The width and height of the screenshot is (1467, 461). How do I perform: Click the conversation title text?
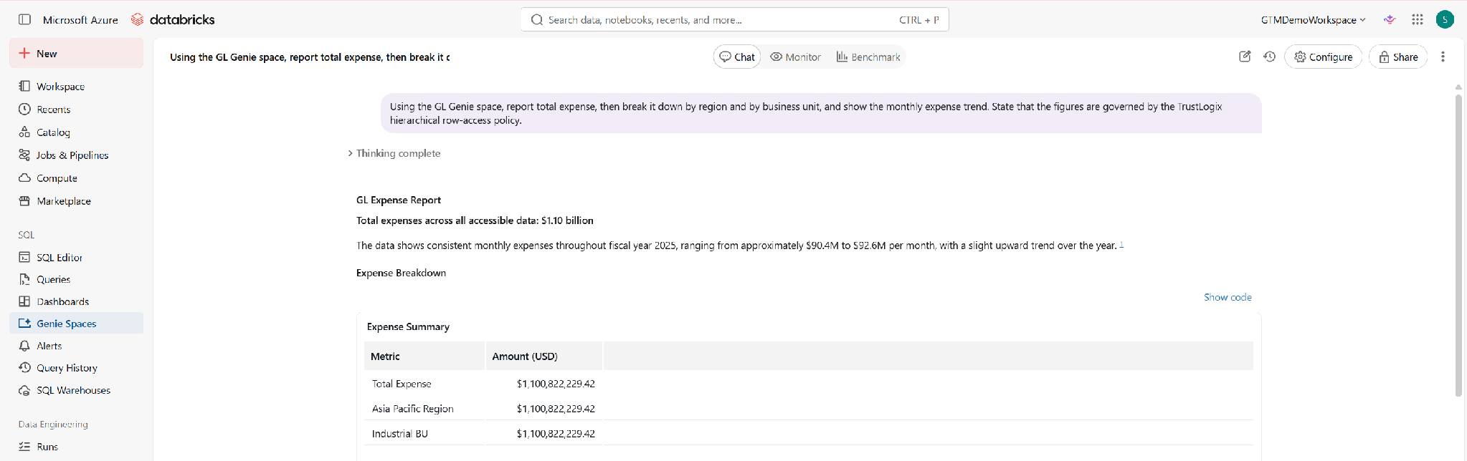coord(310,57)
